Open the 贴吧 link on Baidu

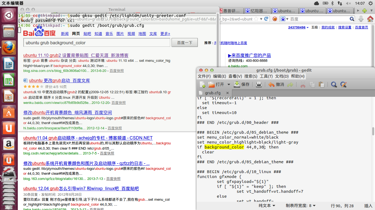coord(87,34)
